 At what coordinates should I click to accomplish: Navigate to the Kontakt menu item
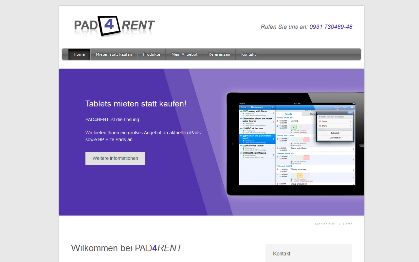coord(248,54)
